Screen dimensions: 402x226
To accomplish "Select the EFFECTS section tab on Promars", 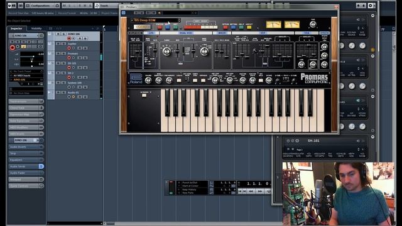I will coord(324,33).
